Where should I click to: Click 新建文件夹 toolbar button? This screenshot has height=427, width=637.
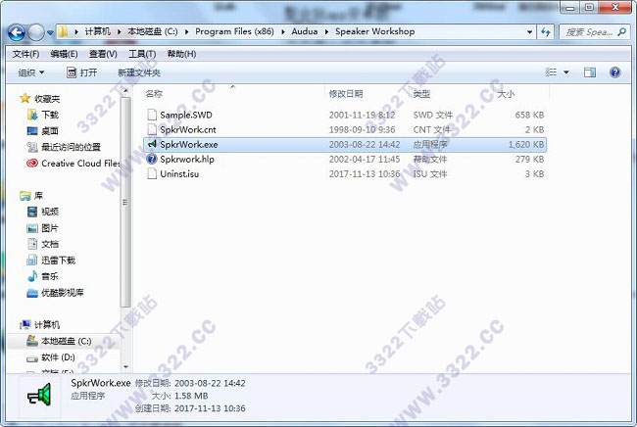139,72
